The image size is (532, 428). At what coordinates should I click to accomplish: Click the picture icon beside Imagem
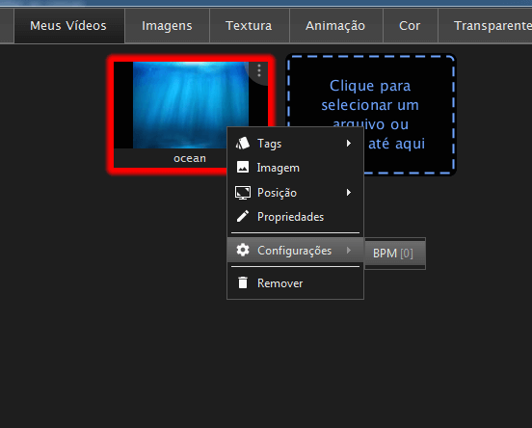pyautogui.click(x=243, y=167)
